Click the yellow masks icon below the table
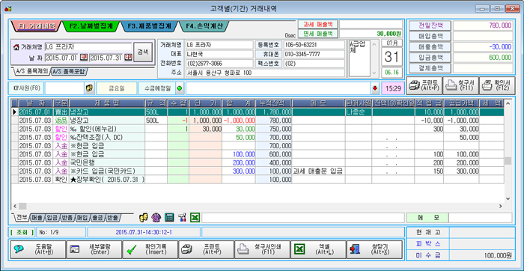The image size is (524, 271). point(144,218)
